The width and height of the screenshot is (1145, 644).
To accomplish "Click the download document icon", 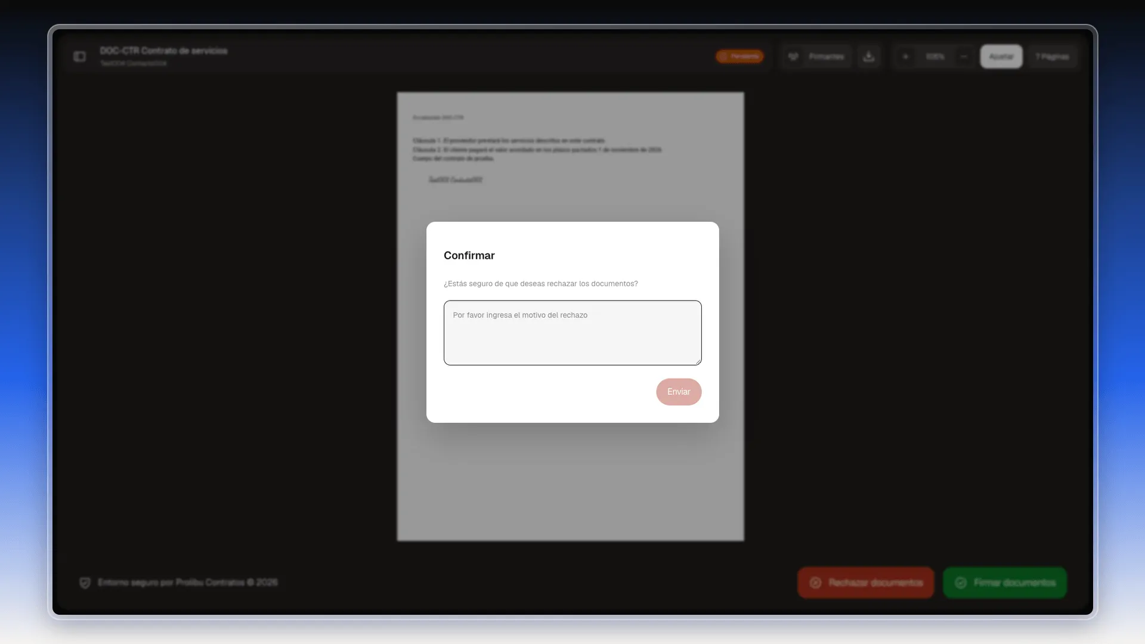I will (869, 57).
